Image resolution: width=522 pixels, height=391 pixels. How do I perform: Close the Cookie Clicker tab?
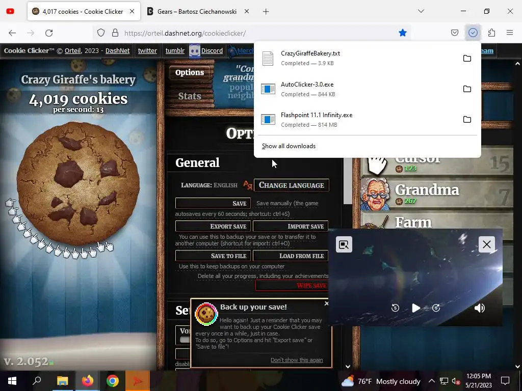click(132, 11)
